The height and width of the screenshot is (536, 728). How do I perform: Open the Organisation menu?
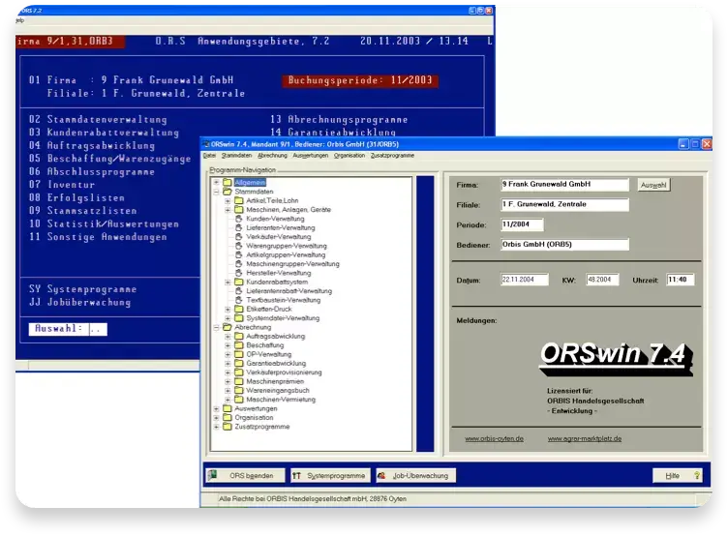[x=349, y=156]
